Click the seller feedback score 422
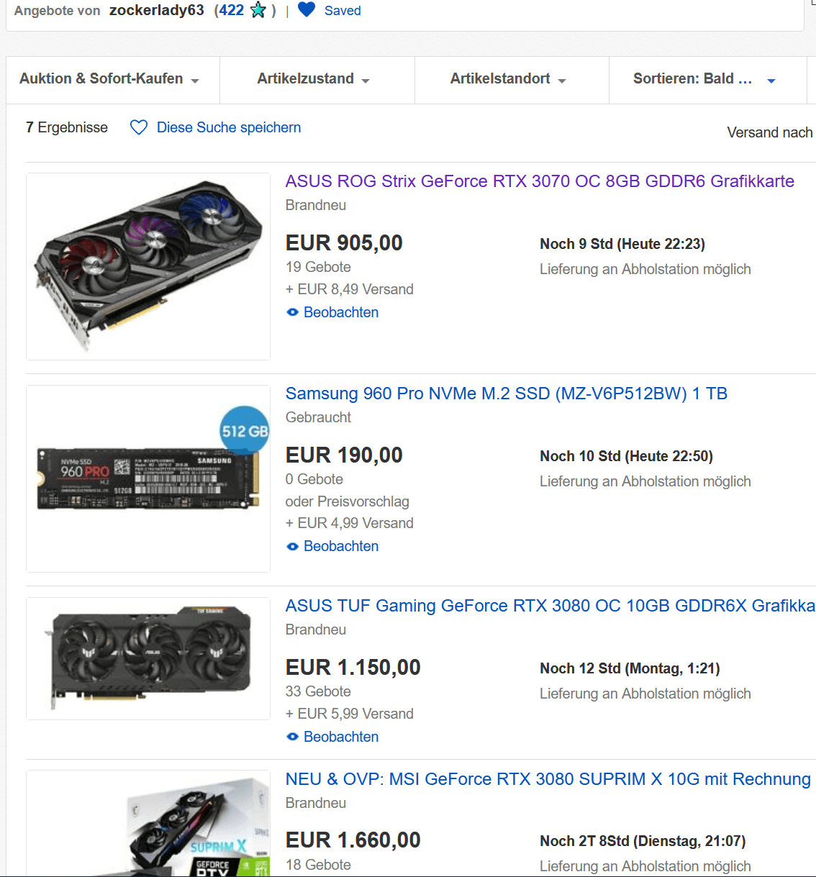The image size is (816, 877). [232, 10]
